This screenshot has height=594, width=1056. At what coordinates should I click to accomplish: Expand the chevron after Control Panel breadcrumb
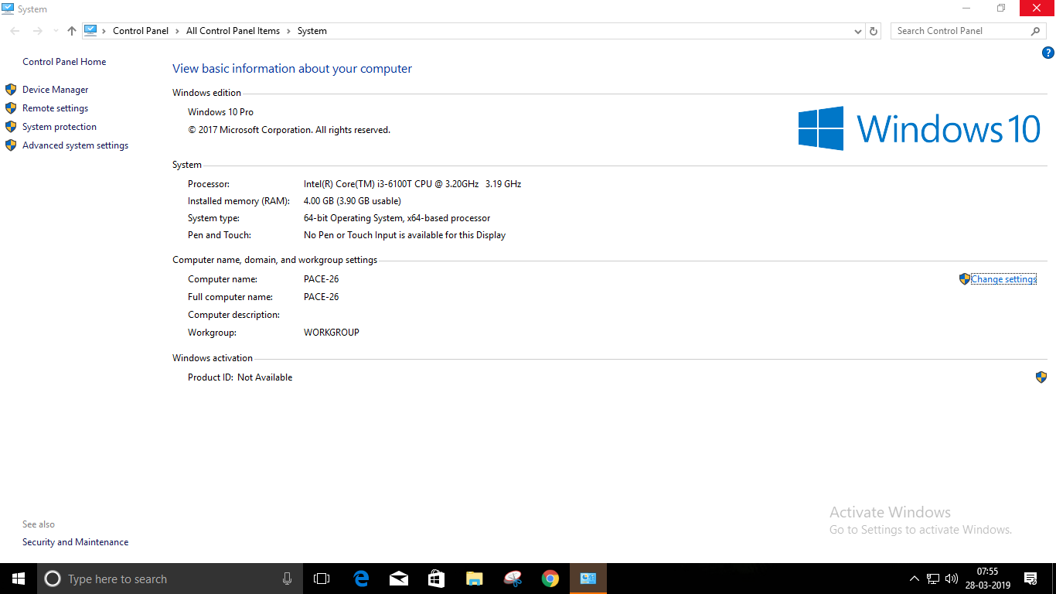click(178, 31)
